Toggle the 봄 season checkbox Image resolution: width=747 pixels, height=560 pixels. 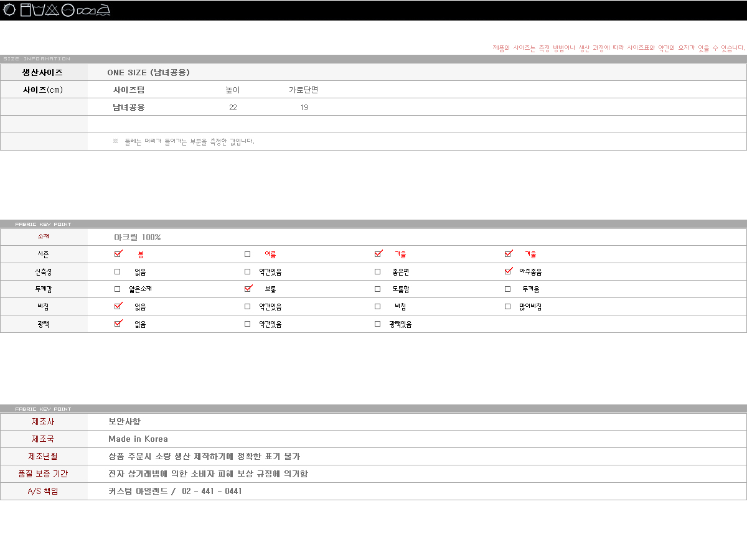tap(118, 254)
